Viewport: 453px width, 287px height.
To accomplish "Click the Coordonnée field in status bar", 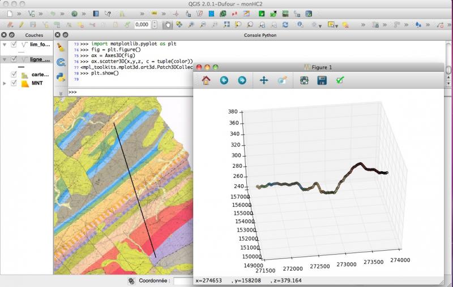I will 182,280.
